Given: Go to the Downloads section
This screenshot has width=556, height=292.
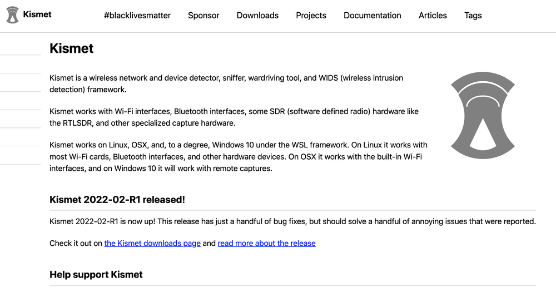Looking at the screenshot, I should [x=257, y=16].
